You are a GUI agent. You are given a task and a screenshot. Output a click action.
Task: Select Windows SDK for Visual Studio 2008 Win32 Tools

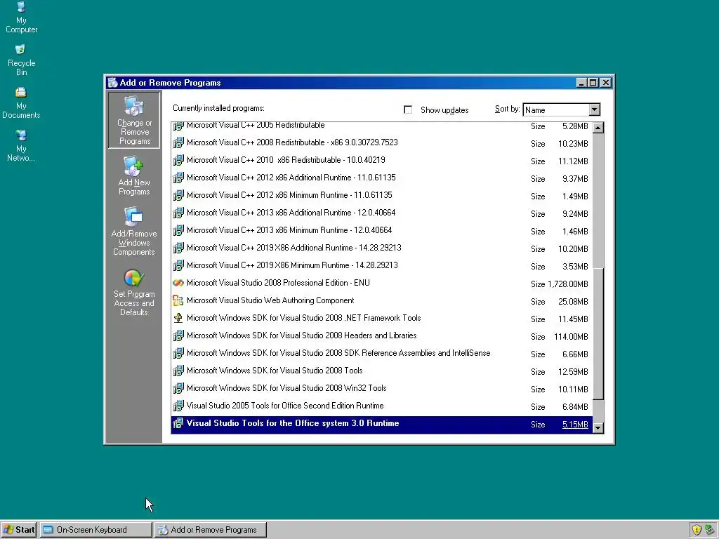coord(381,389)
